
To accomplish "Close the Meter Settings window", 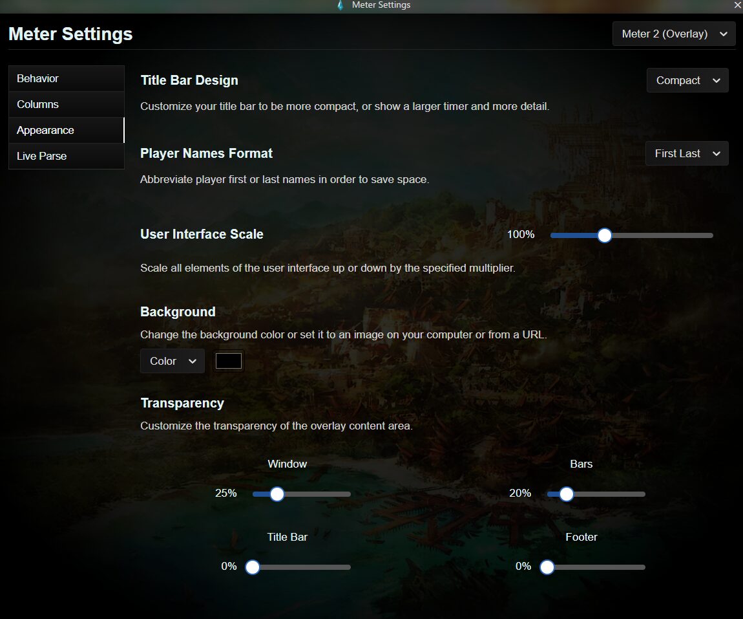I will 737,5.
